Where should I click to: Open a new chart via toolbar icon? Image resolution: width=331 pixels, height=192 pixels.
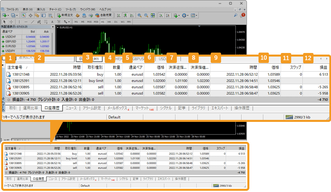(4, 15)
